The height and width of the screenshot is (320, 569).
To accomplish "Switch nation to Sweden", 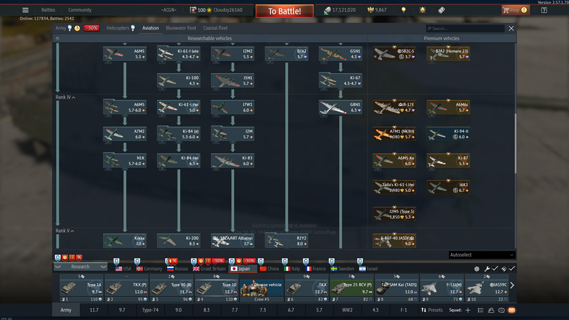I will (x=342, y=269).
